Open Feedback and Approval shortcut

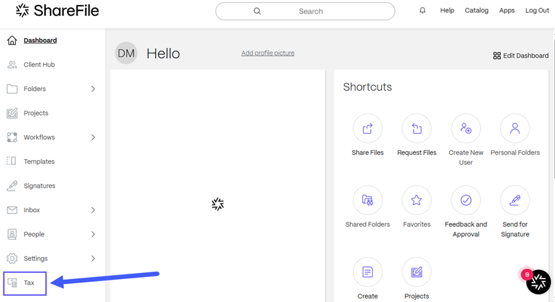click(466, 200)
